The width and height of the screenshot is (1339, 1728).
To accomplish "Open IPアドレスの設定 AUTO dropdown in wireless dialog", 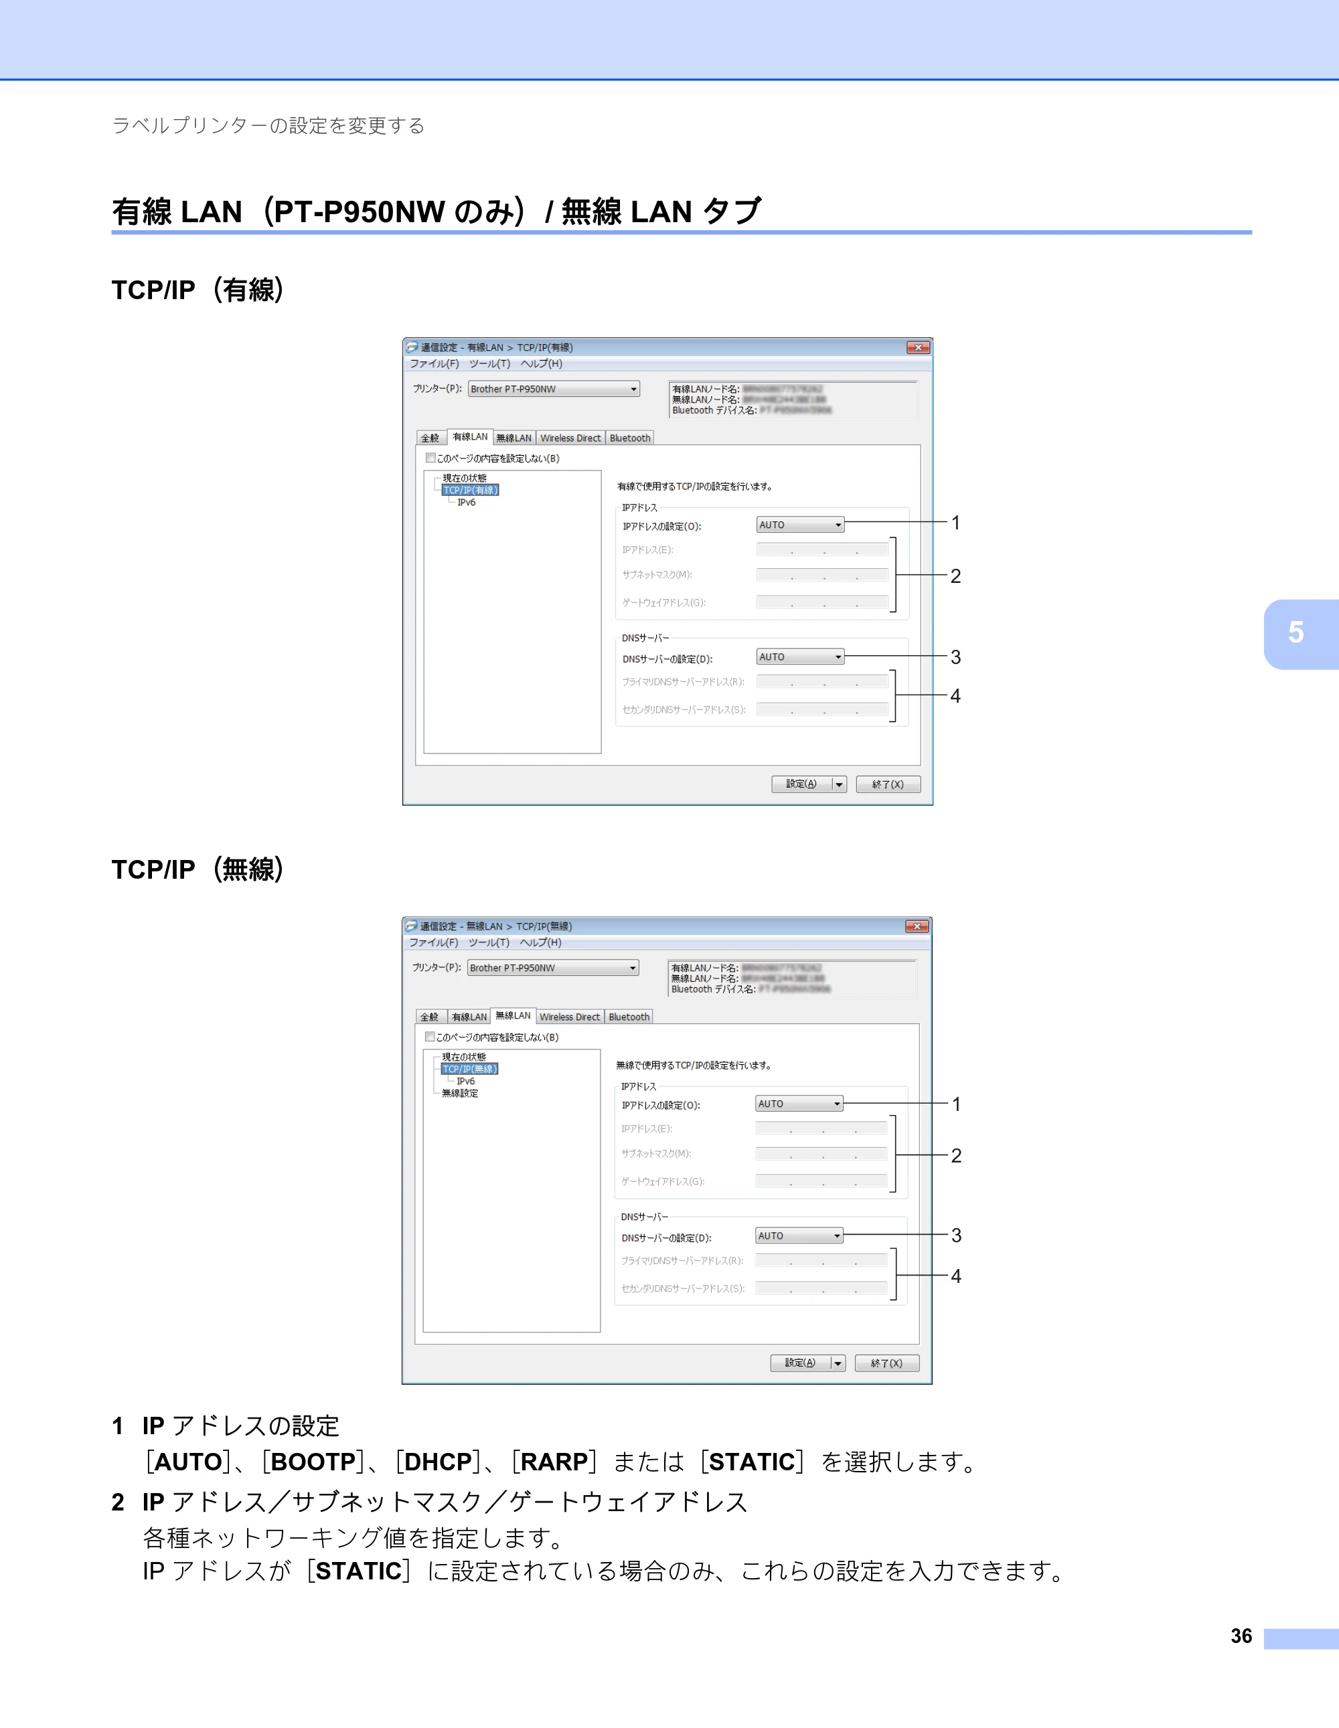I will pyautogui.click(x=799, y=1104).
